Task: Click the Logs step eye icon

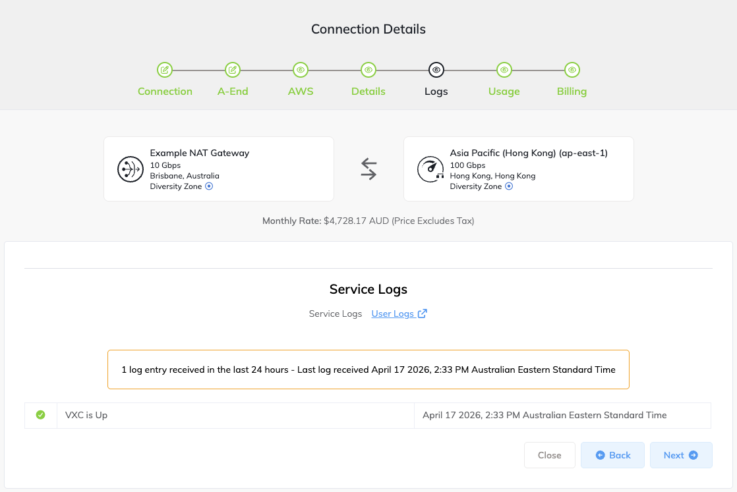Action: tap(436, 69)
